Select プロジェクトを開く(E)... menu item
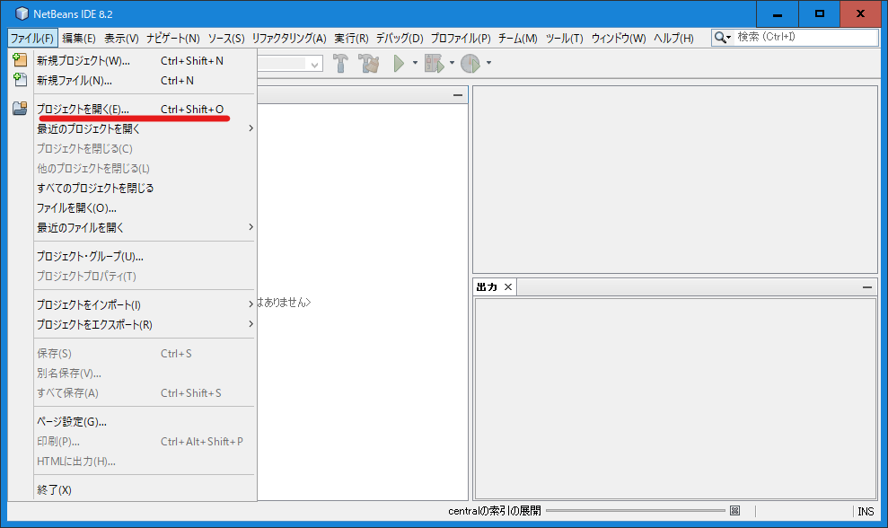 click(83, 110)
